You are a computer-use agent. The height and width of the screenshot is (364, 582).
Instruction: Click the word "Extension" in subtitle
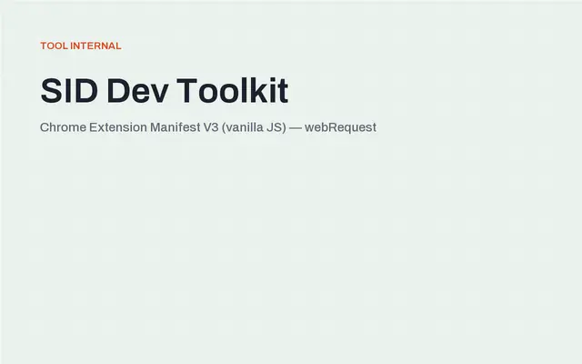118,127
